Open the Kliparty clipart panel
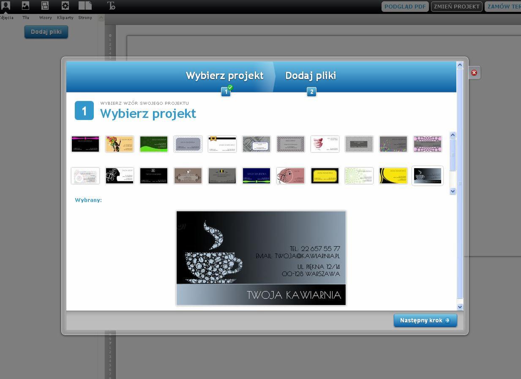The width and height of the screenshot is (521, 379). click(65, 6)
